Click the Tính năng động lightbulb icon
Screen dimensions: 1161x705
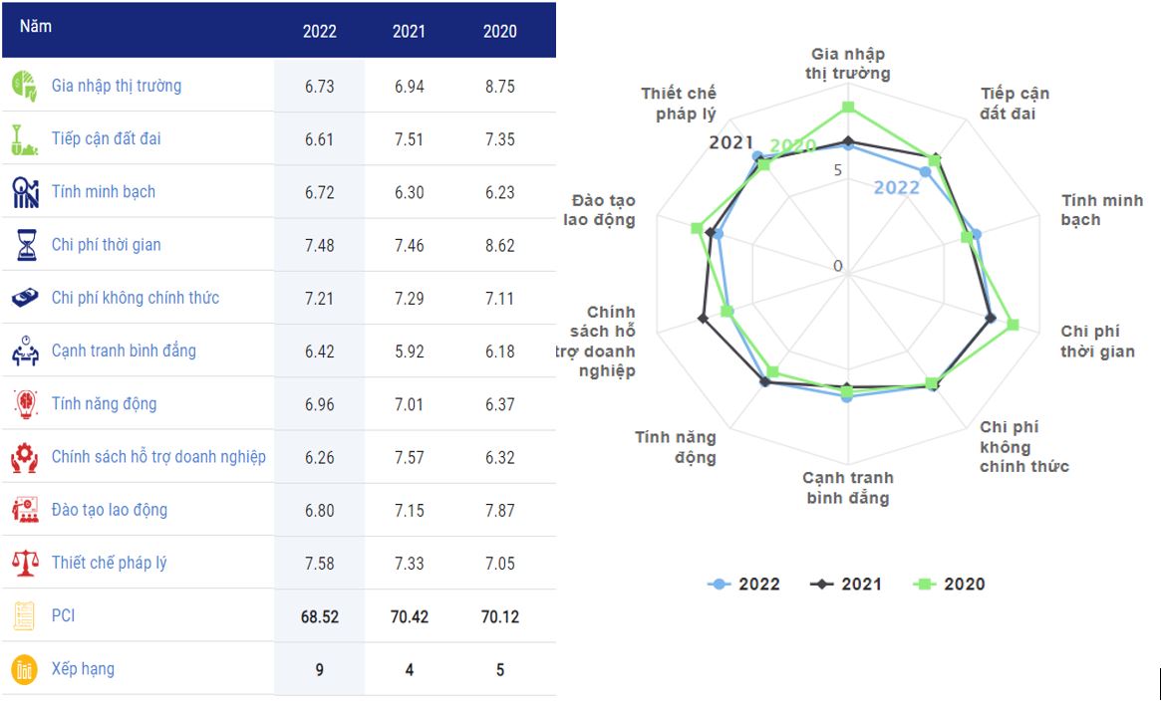click(x=25, y=403)
